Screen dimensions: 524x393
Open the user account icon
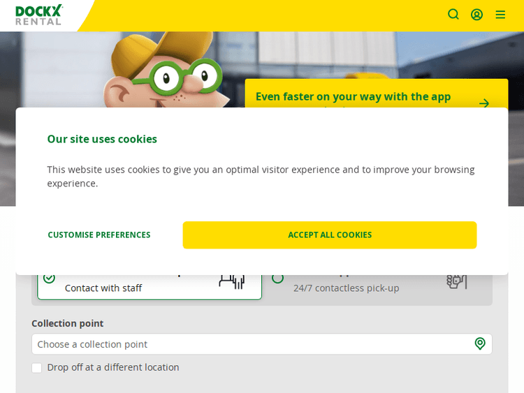point(476,14)
